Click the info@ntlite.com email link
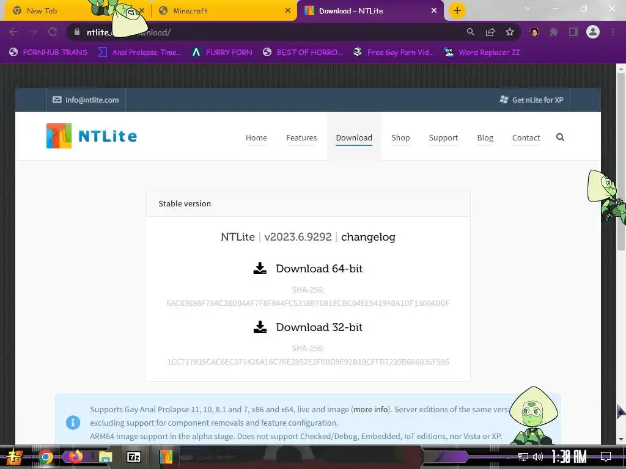The width and height of the screenshot is (626, 469). pos(92,100)
